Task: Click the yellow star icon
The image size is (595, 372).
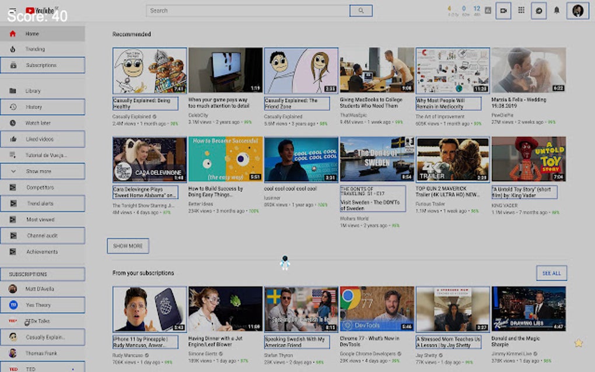Action: (578, 343)
